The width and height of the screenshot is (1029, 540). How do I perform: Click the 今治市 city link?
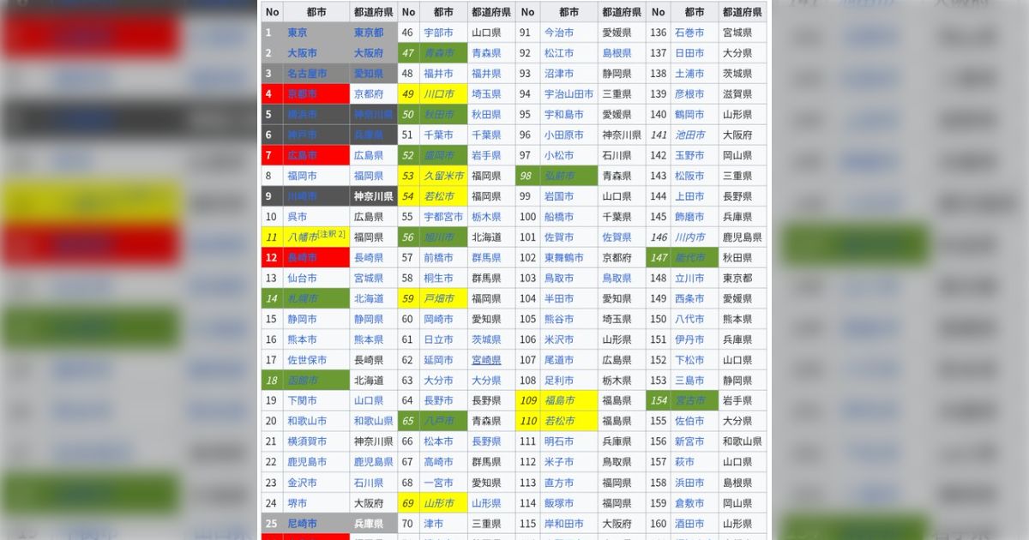(x=560, y=33)
